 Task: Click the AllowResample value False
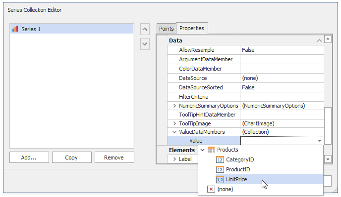click(x=282, y=50)
